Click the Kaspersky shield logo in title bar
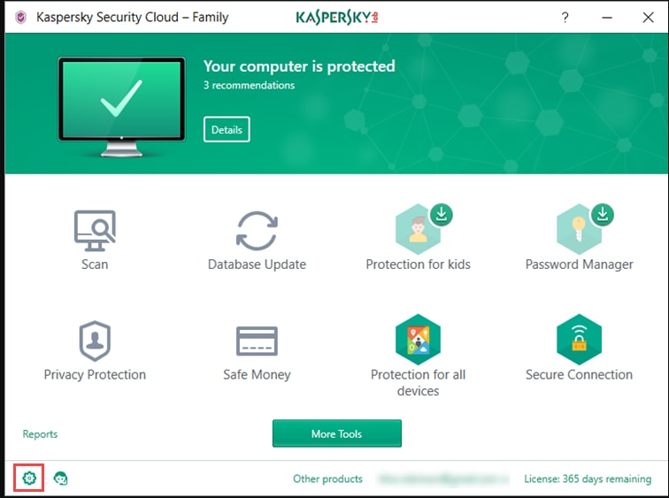This screenshot has height=498, width=669. [x=20, y=17]
